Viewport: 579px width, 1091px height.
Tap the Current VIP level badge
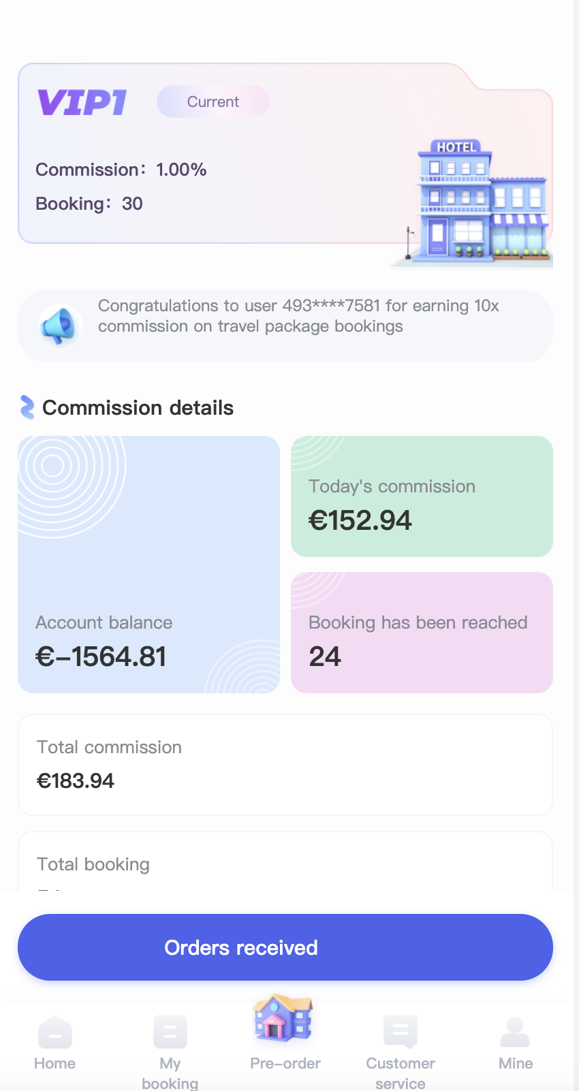pos(213,102)
